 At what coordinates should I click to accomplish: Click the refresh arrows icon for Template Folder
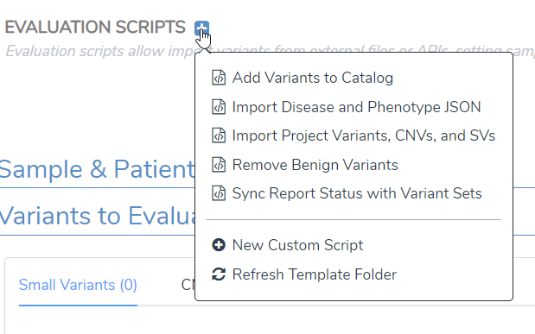click(x=219, y=274)
